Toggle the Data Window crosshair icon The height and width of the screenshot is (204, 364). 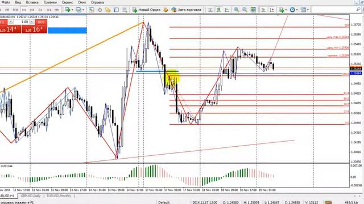pyautogui.click(x=100, y=10)
